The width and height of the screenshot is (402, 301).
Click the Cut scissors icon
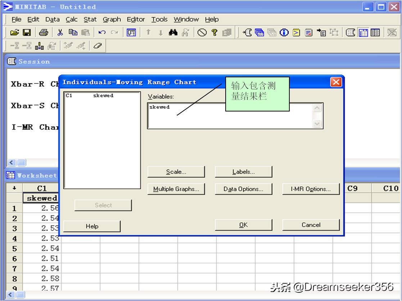[60, 32]
